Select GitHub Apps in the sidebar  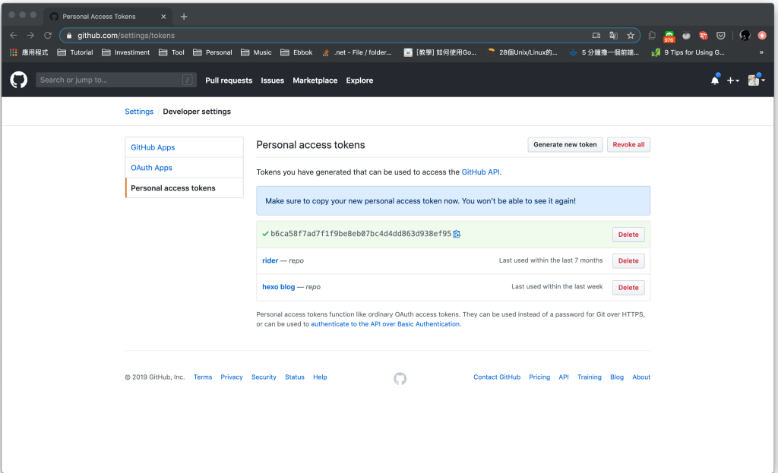184,147
